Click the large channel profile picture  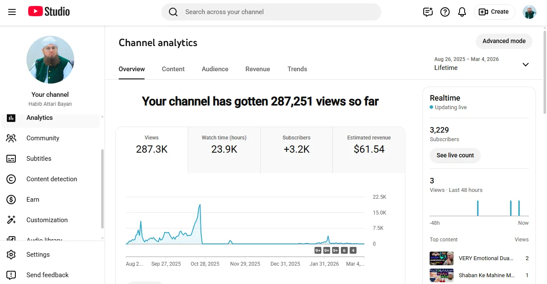click(50, 60)
